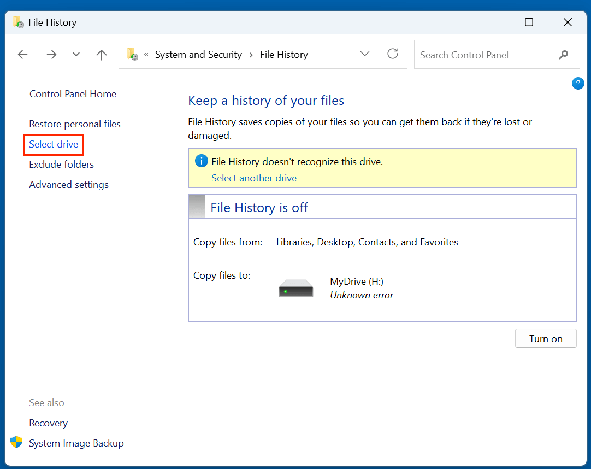This screenshot has height=469, width=591.
Task: Click inside the Search Control Panel field
Action: point(481,55)
